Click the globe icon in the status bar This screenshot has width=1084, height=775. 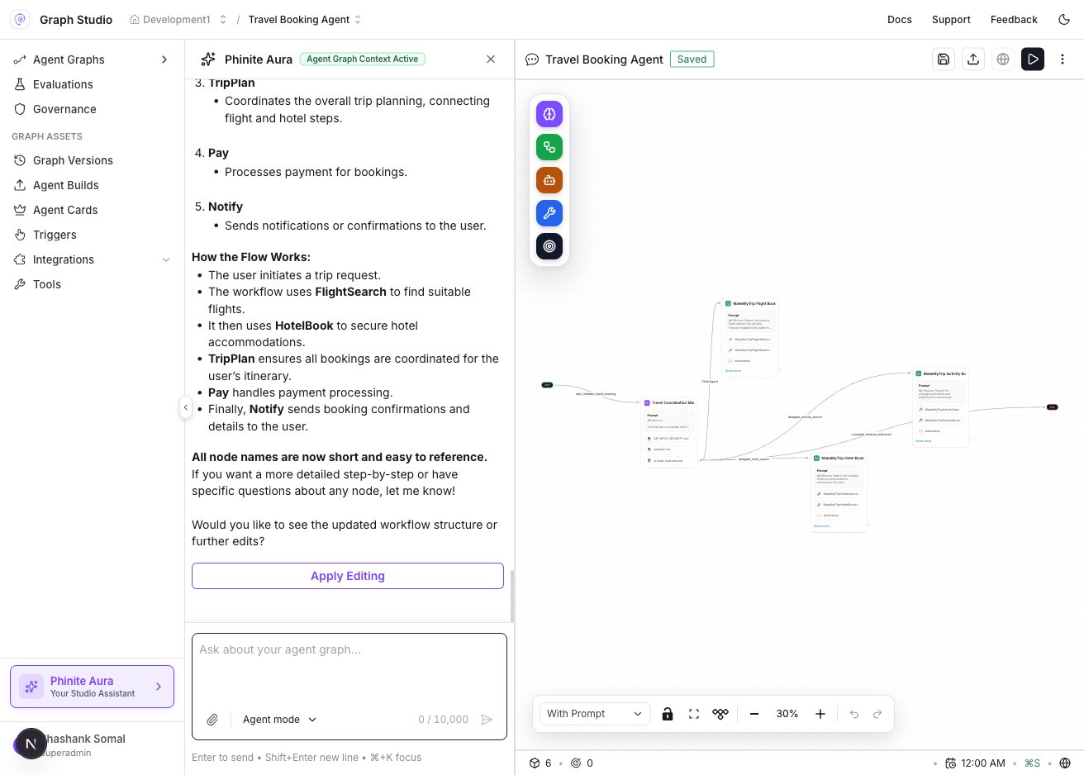click(x=1065, y=763)
